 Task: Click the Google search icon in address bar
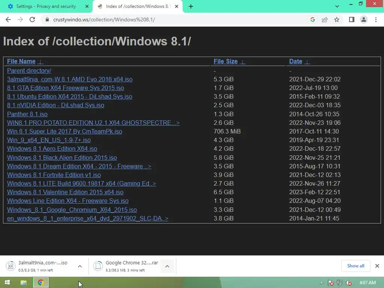(312, 19)
